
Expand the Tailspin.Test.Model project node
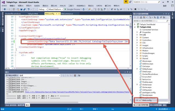click(x=135, y=24)
